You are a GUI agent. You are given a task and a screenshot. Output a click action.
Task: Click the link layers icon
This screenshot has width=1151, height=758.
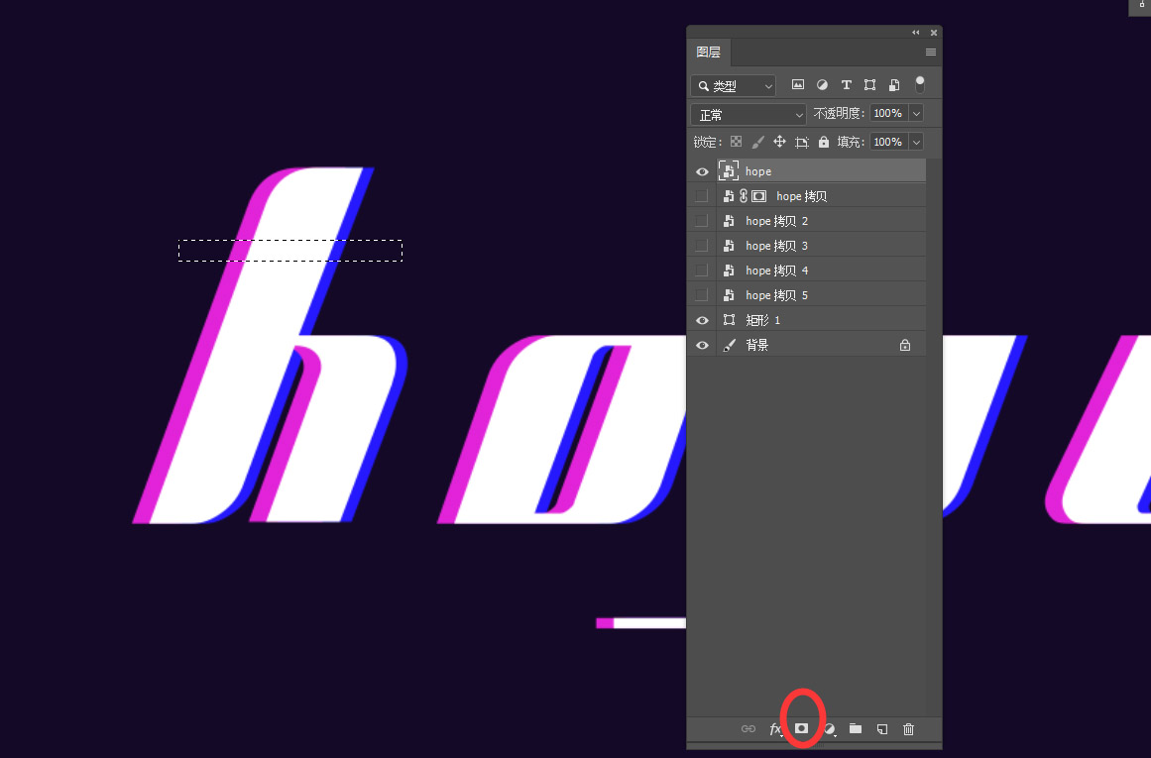[x=748, y=728]
